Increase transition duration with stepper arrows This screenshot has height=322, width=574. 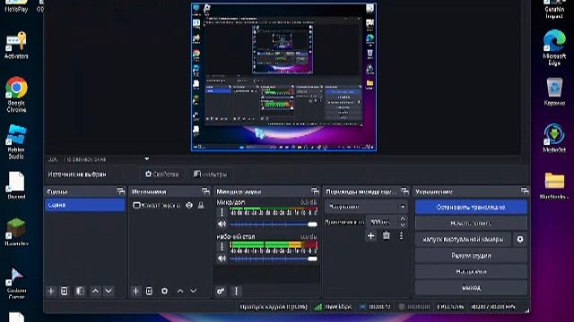[x=403, y=218]
